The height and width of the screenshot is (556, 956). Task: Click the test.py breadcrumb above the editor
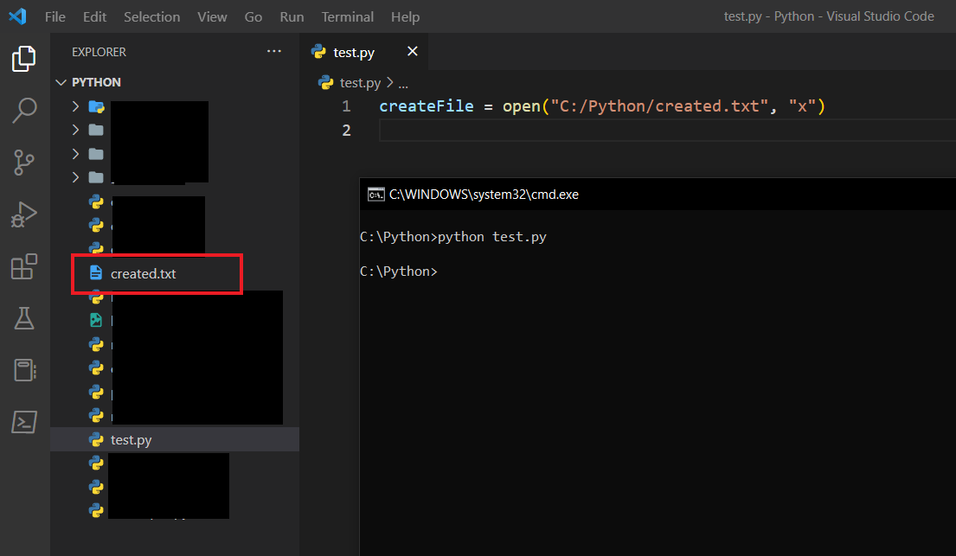click(360, 83)
